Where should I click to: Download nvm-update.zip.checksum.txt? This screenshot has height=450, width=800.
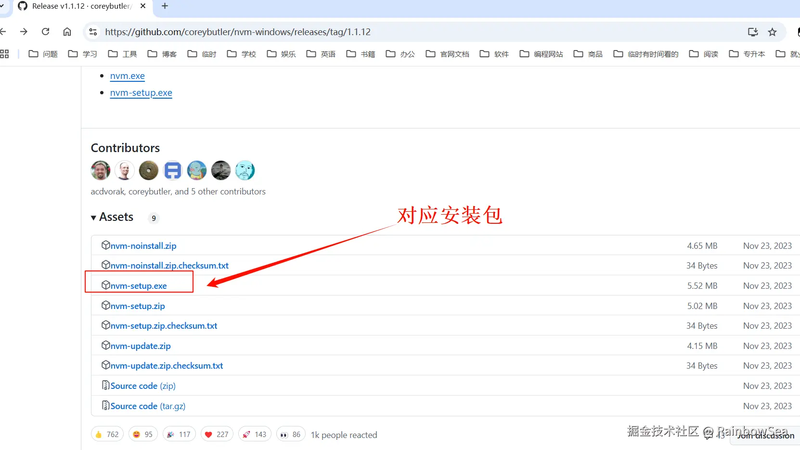[167, 366]
